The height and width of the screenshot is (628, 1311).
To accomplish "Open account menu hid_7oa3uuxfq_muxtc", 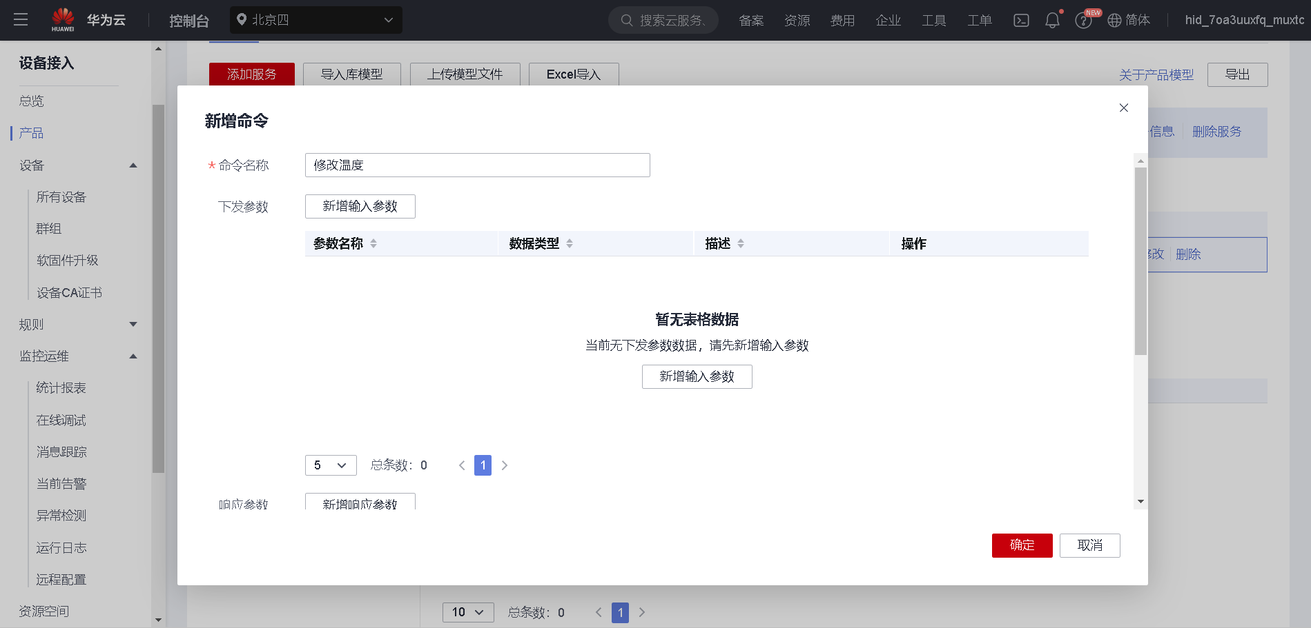I will [1245, 20].
